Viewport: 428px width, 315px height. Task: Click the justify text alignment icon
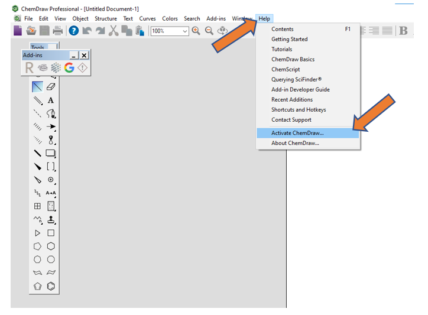387,31
